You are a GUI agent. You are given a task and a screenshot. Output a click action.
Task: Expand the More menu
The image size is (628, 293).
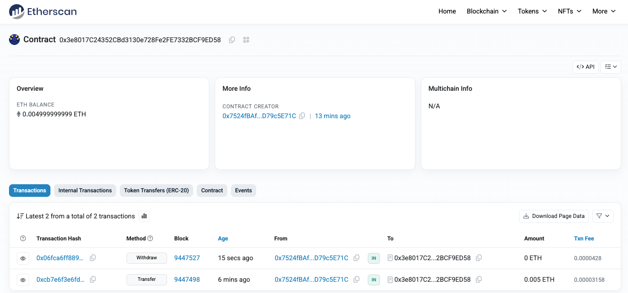tap(604, 11)
